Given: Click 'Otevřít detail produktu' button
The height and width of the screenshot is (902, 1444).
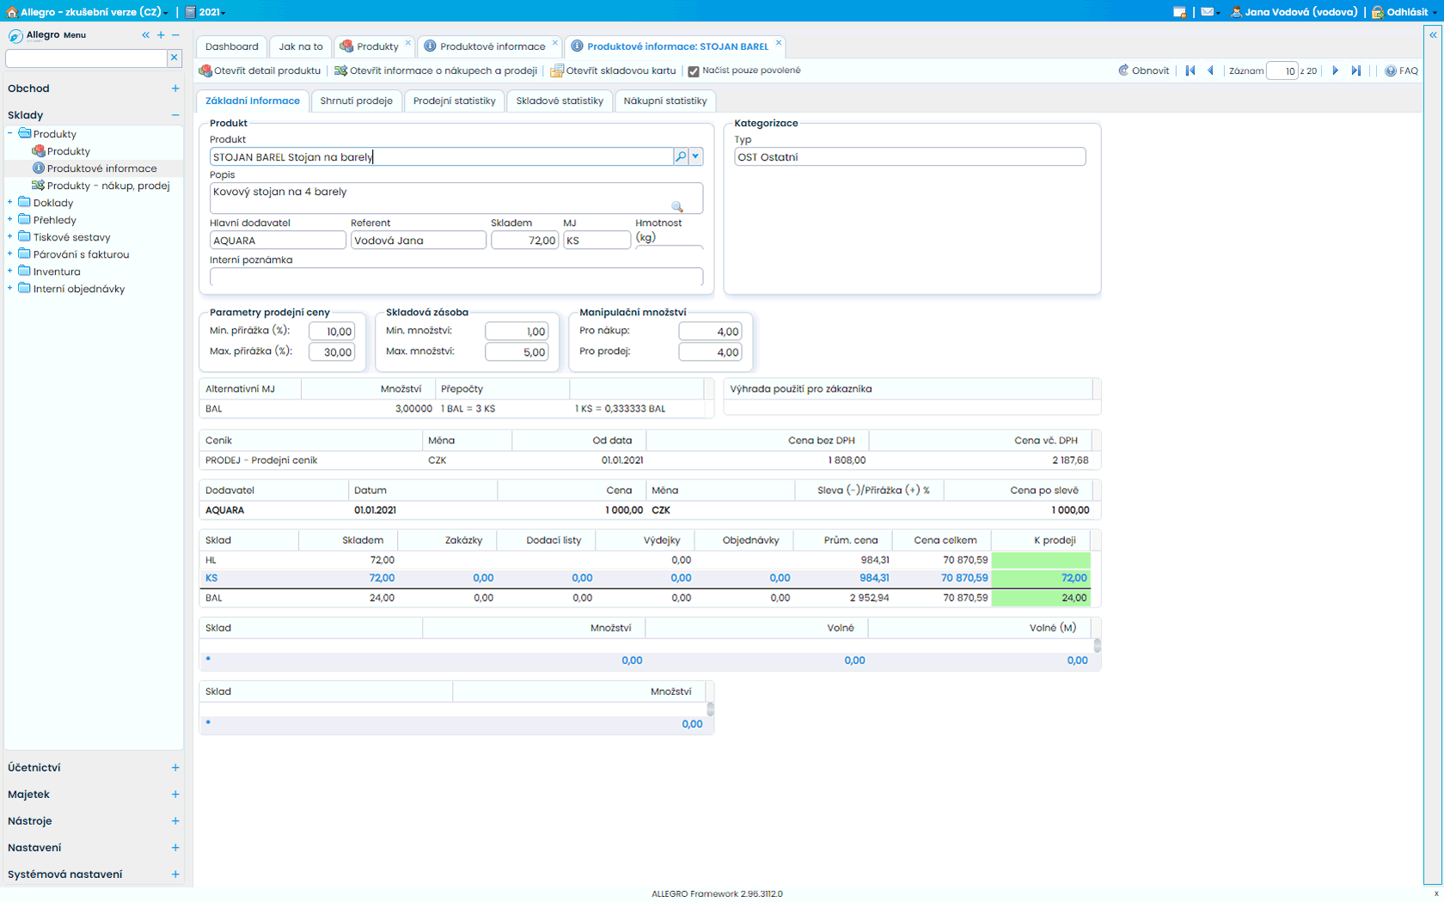Looking at the screenshot, I should tap(260, 70).
